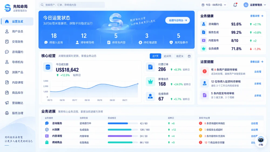Click the 待发布内容 count 5
The width and height of the screenshot is (270, 152).
[116, 36]
